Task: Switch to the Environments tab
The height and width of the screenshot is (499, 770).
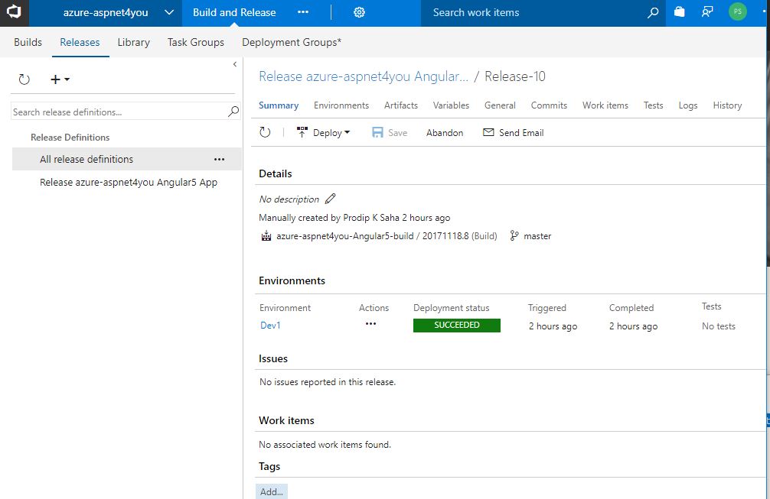Action: coord(341,105)
